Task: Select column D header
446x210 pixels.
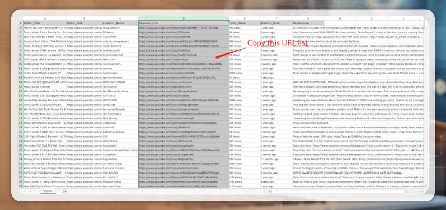Action: point(184,18)
